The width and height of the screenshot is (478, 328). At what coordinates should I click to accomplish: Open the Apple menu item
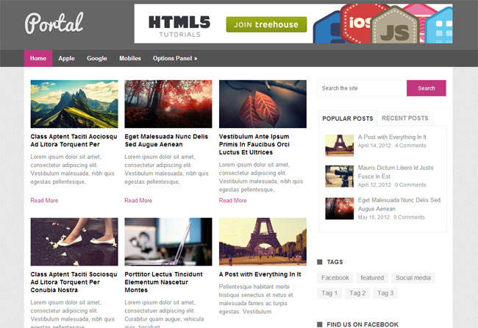point(66,58)
